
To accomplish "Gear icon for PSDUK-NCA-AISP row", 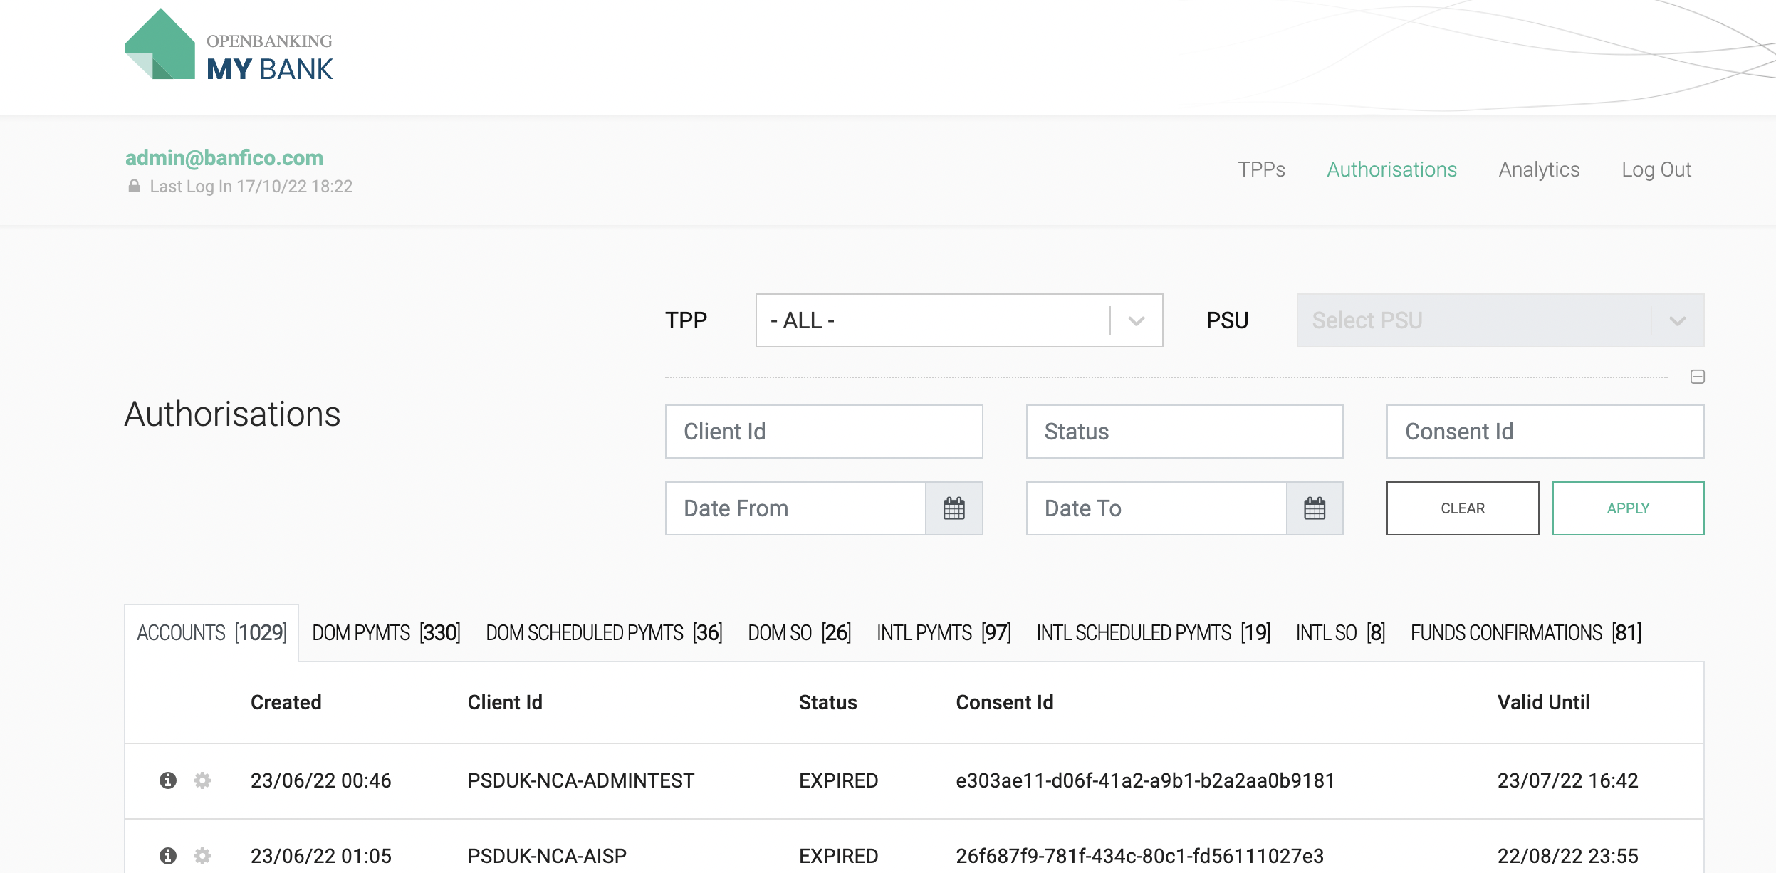I will 202,855.
